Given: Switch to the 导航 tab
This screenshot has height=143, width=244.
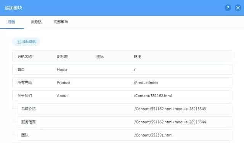Looking at the screenshot, I should pos(12,22).
